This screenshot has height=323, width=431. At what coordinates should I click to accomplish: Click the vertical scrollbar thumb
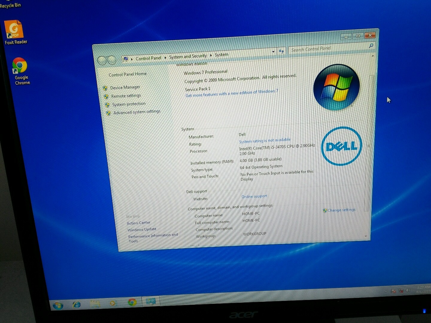(369, 143)
